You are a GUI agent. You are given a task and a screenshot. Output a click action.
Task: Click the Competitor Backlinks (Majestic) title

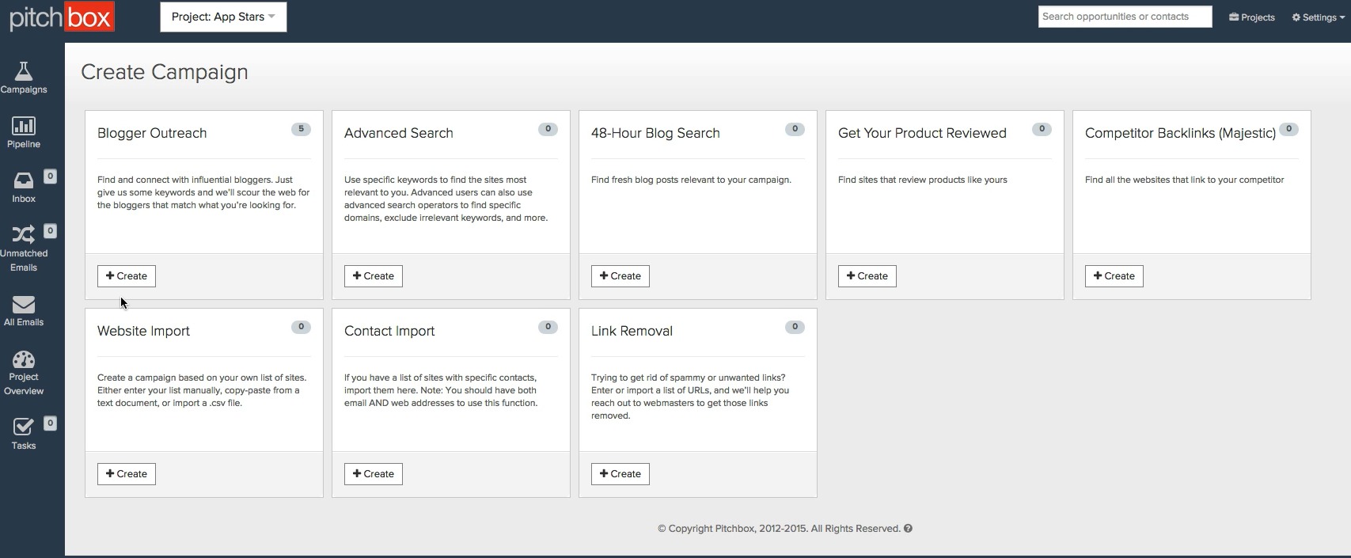(1180, 133)
